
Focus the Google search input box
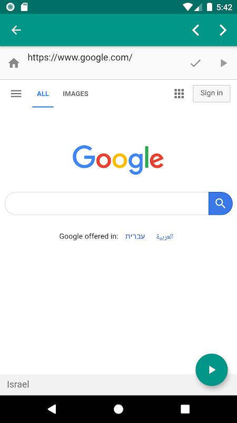(x=107, y=204)
